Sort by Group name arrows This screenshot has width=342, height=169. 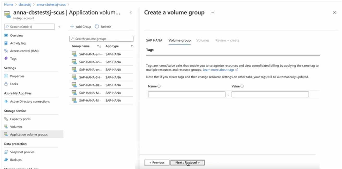pyautogui.click(x=99, y=46)
